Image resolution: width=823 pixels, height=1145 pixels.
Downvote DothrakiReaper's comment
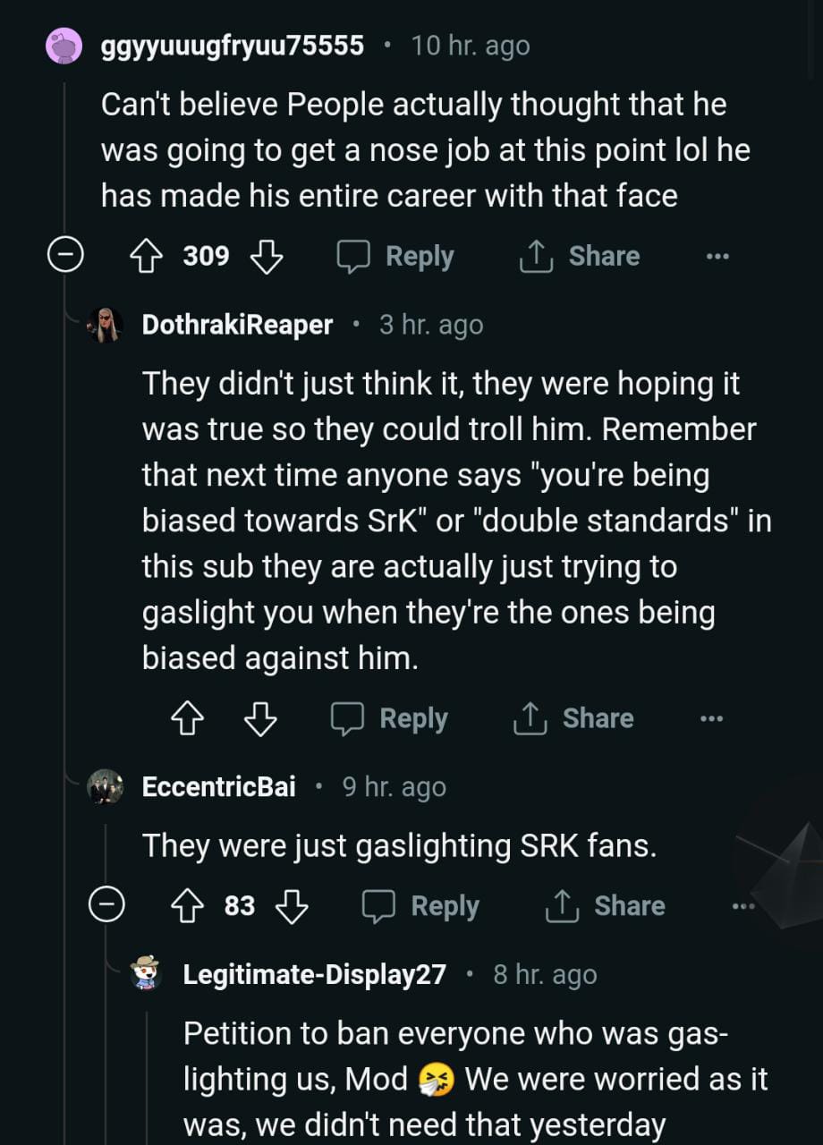tap(260, 719)
